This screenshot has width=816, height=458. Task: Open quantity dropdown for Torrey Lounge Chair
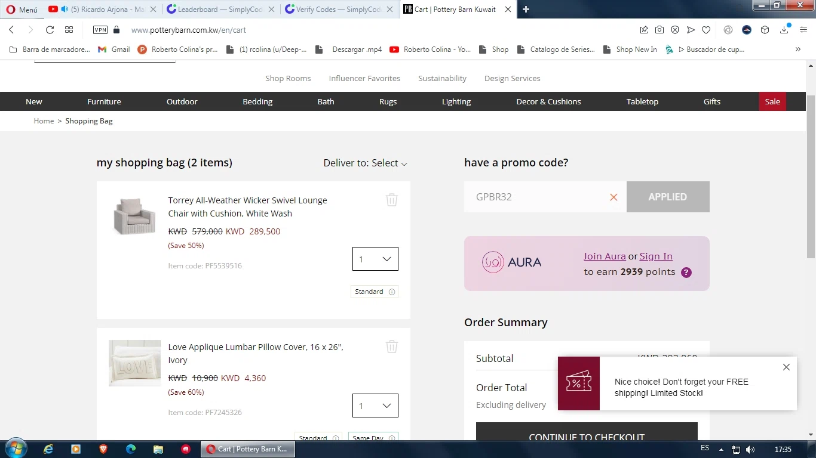(375, 259)
